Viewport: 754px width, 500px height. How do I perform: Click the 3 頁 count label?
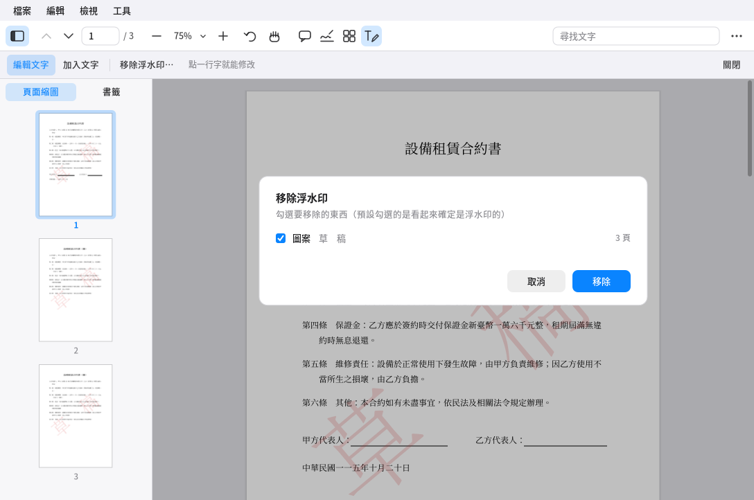[623, 238]
